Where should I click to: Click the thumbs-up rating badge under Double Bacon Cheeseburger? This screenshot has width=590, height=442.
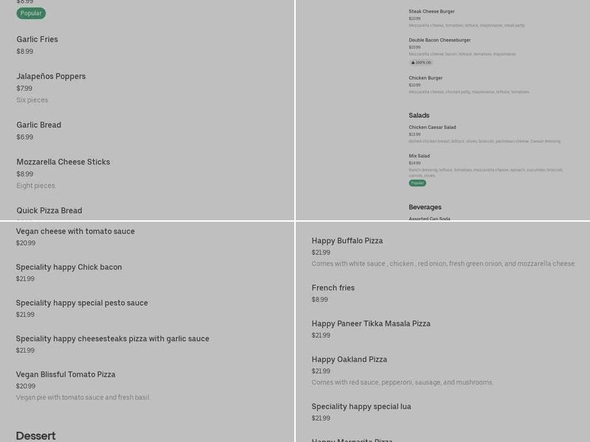click(x=421, y=63)
